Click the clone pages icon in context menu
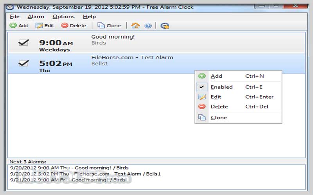The image size is (313, 195). click(x=202, y=117)
